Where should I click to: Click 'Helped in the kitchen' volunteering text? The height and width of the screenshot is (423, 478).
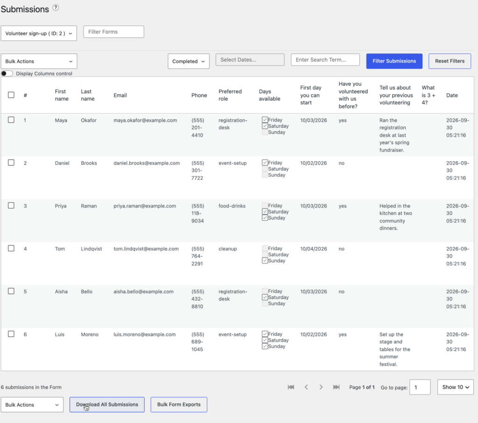pyautogui.click(x=396, y=217)
